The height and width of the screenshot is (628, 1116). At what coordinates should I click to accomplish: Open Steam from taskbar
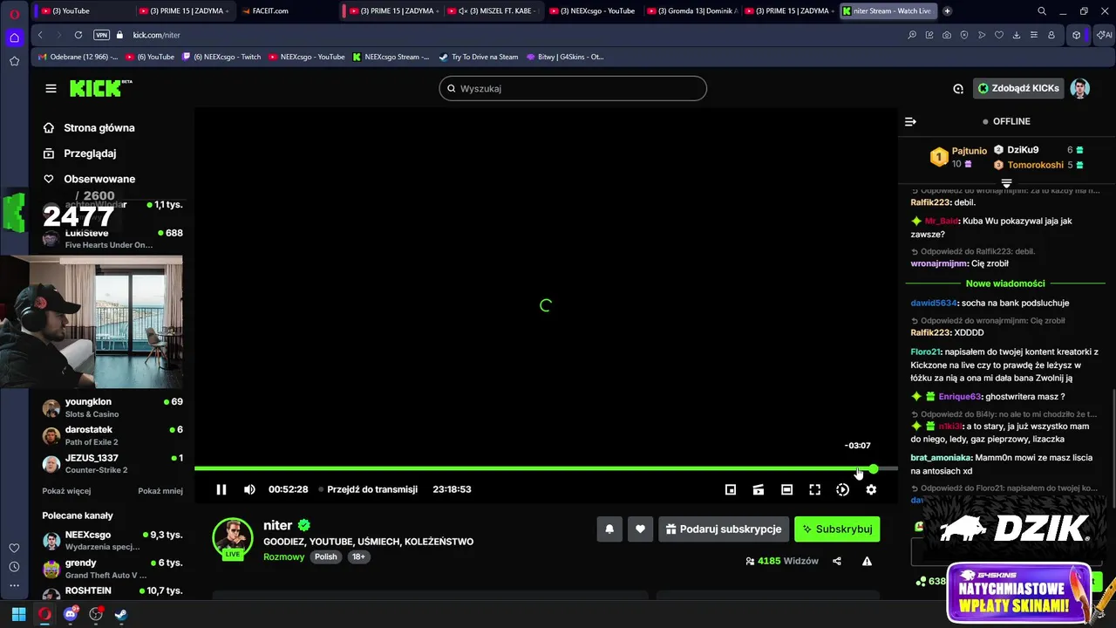tap(121, 614)
